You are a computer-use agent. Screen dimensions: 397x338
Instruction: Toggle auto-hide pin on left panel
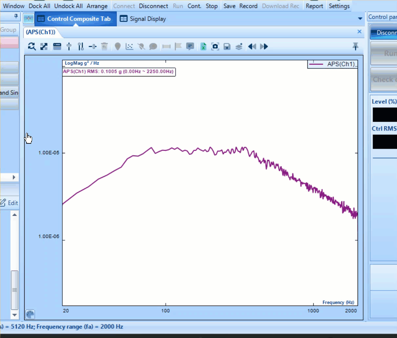point(16,16)
